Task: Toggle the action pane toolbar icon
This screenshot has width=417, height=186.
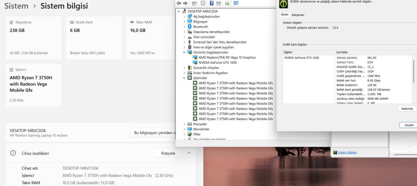Action: [x=219, y=3]
